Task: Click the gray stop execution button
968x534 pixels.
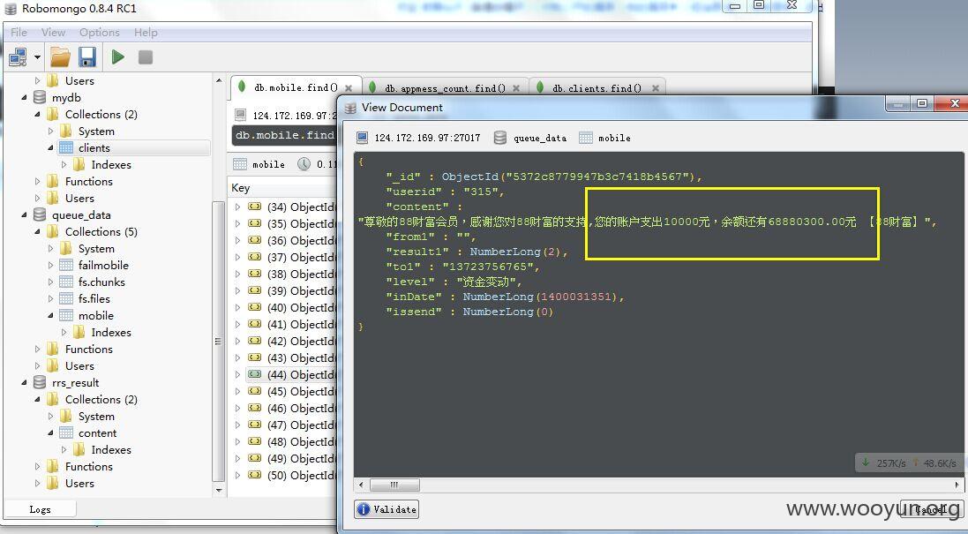Action: tap(145, 57)
